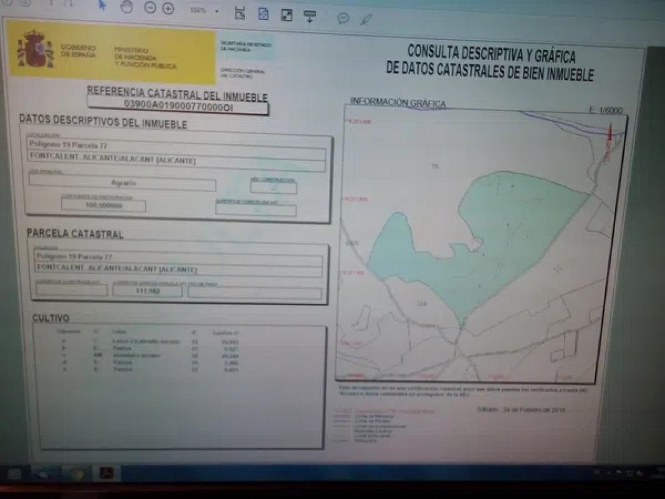Click the zoom in plus button
This screenshot has height=499, width=665.
pos(168,8)
